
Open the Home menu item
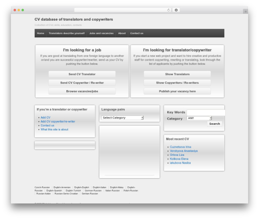coord(40,33)
